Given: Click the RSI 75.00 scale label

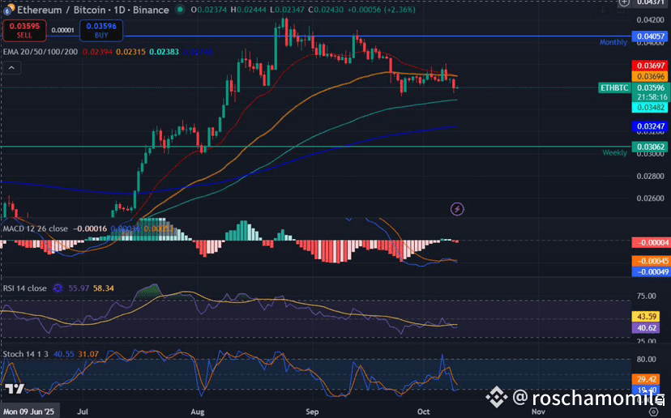Looking at the screenshot, I should [x=646, y=296].
